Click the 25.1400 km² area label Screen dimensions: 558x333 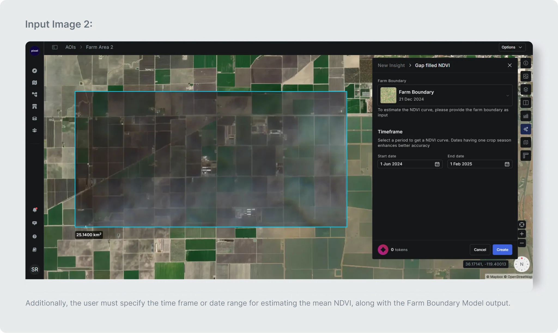pyautogui.click(x=89, y=235)
